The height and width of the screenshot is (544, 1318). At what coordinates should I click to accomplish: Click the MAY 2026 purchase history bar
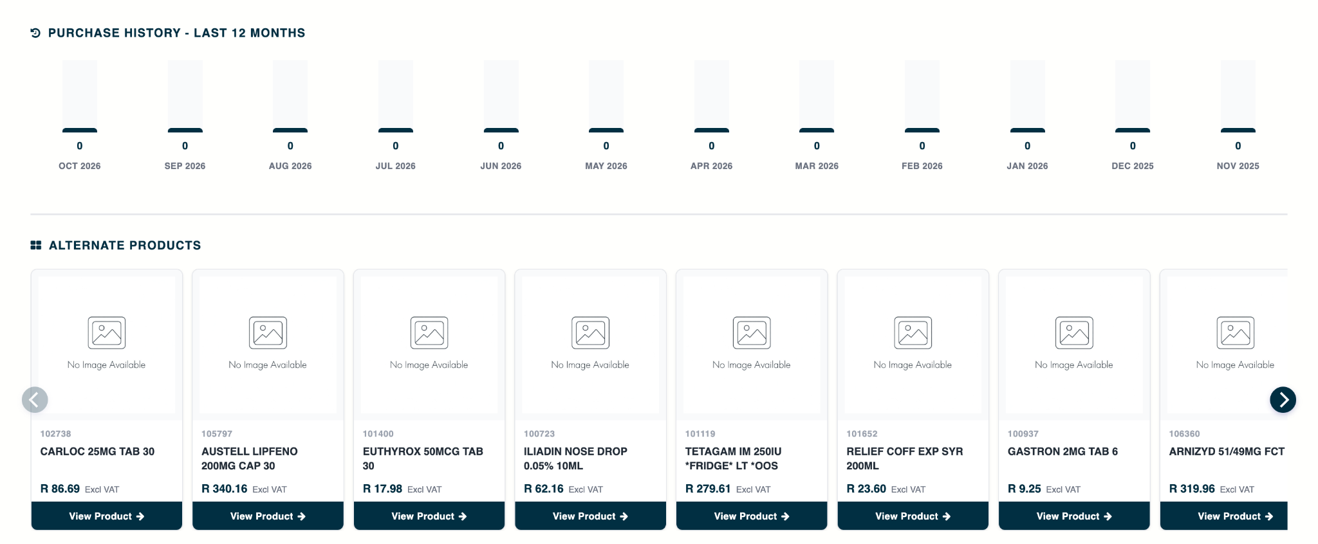point(606,96)
